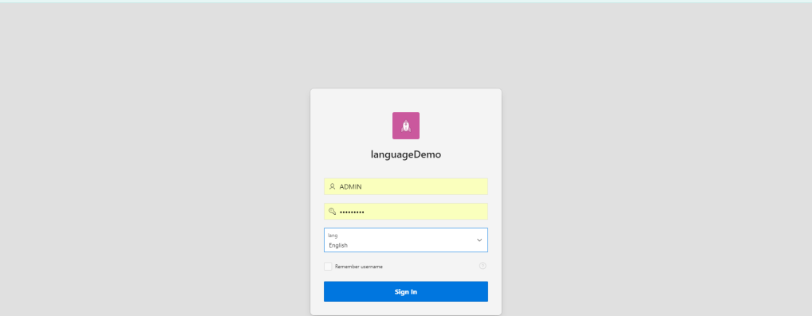Click the languageDemo title text

click(405, 154)
